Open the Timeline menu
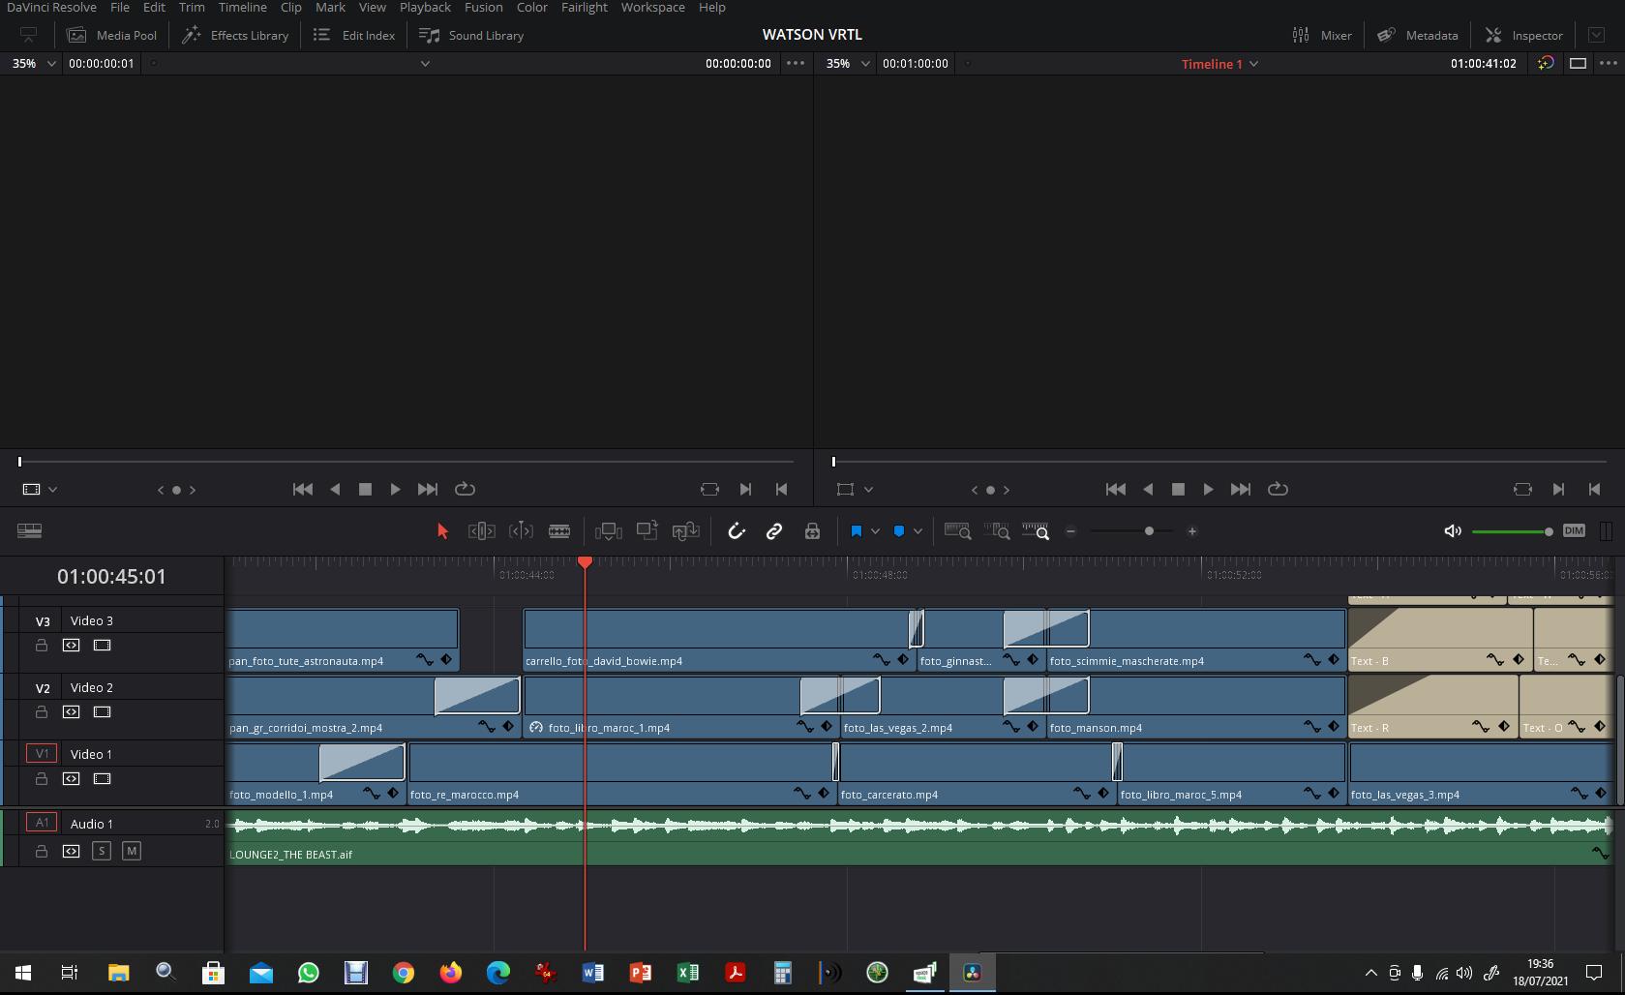This screenshot has width=1625, height=995. click(242, 8)
